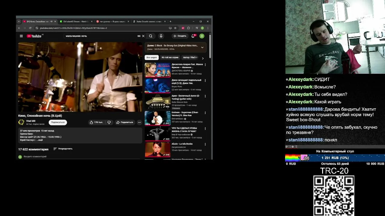Click the search magnifier button
Screen dimensions: 385x216
tap(151, 36)
